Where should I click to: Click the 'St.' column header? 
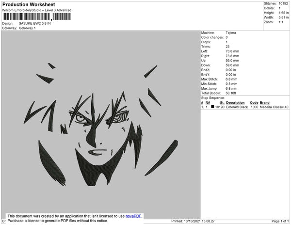(222, 103)
